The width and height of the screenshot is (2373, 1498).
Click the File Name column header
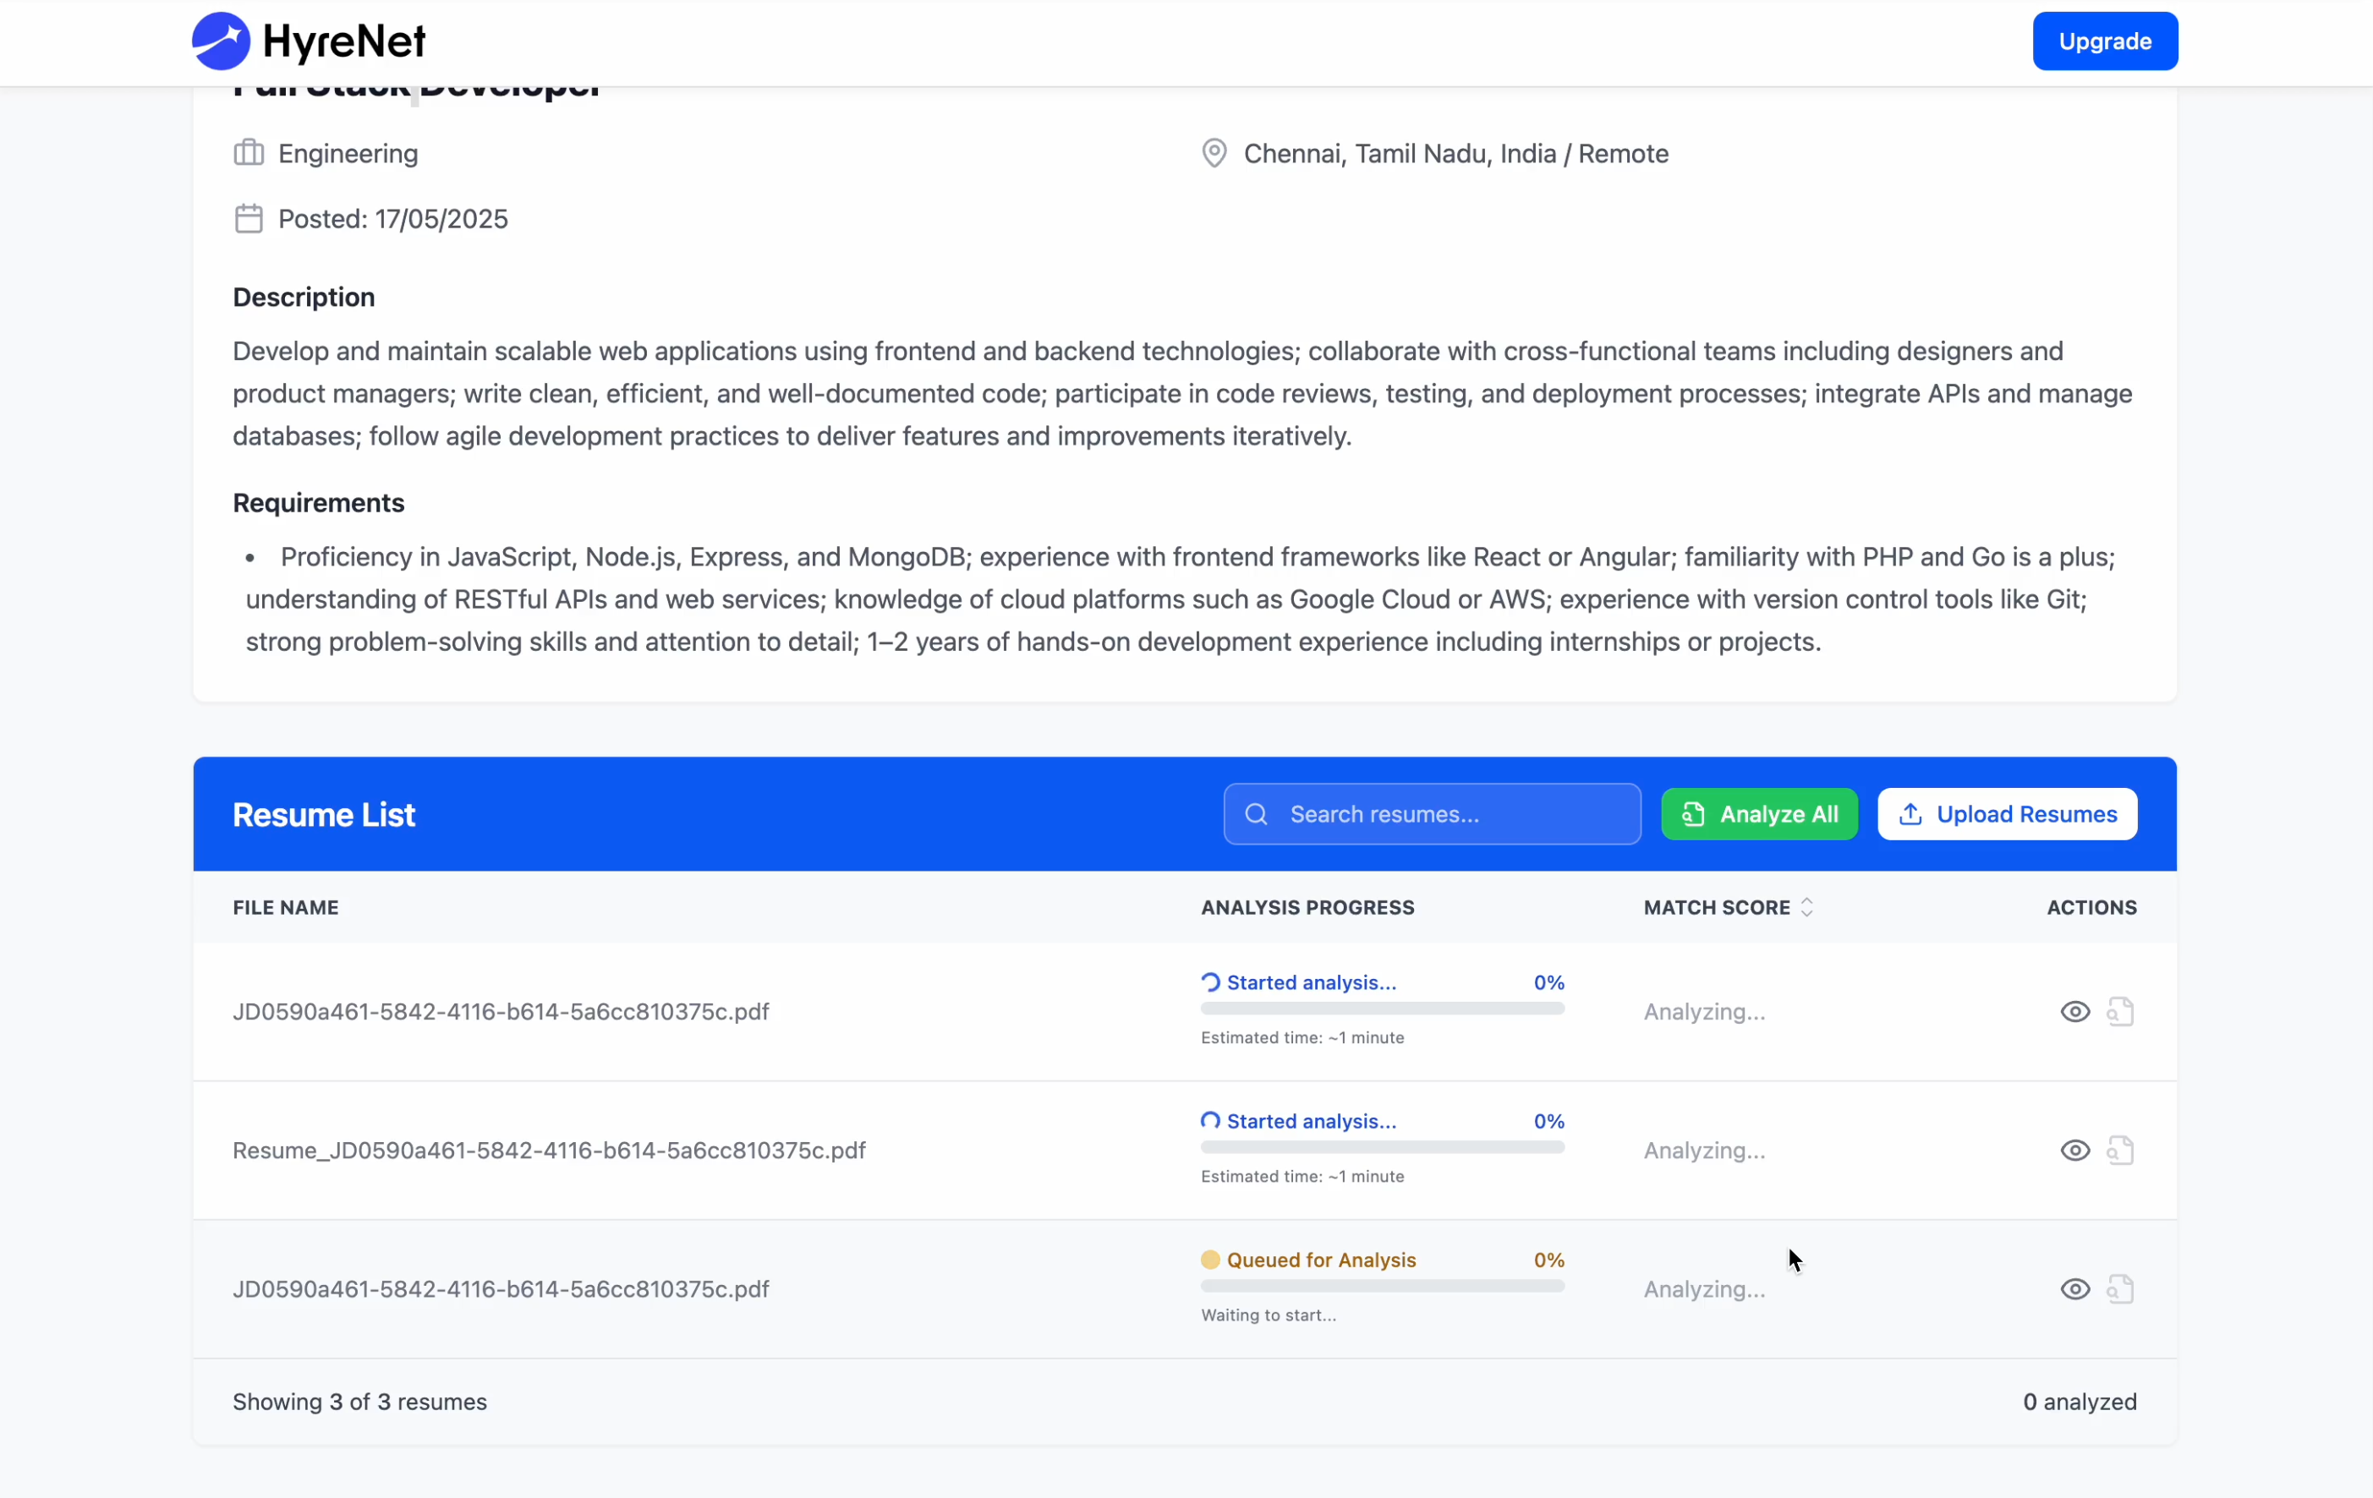tap(286, 907)
